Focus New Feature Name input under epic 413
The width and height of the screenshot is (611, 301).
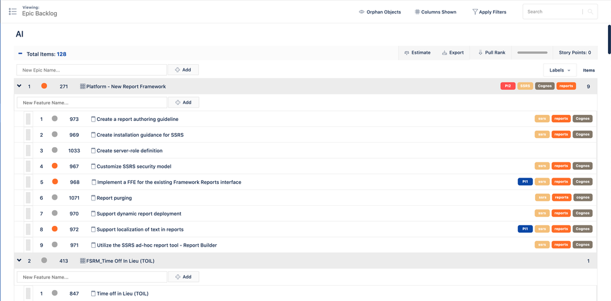[x=92, y=277]
